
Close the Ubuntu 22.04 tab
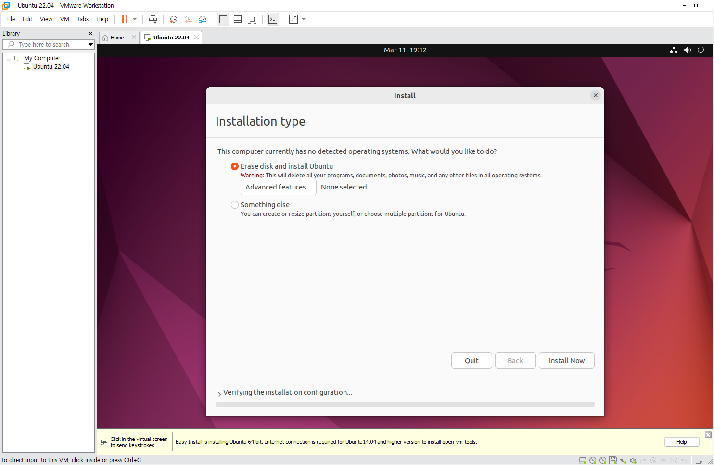[x=196, y=38]
